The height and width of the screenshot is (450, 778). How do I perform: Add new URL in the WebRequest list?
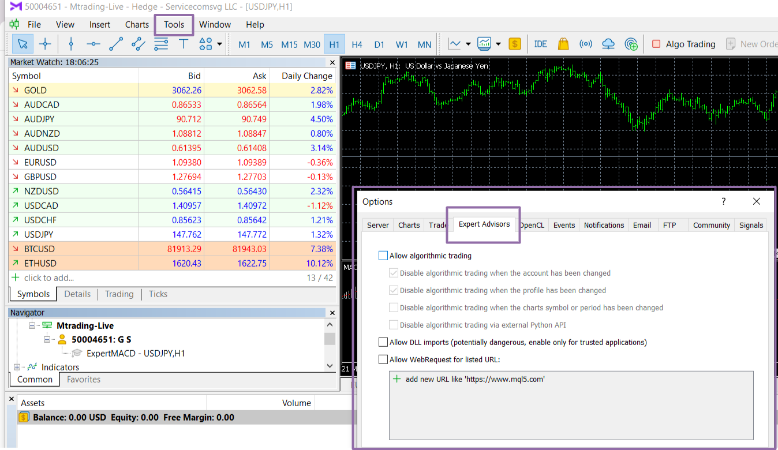click(469, 379)
